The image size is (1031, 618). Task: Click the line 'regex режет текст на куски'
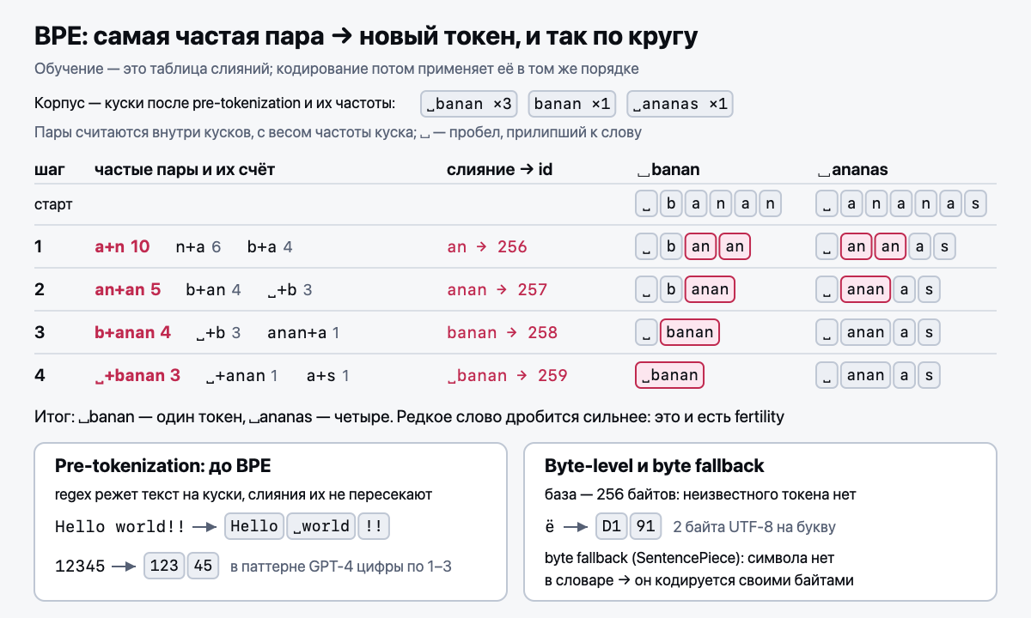click(x=243, y=495)
